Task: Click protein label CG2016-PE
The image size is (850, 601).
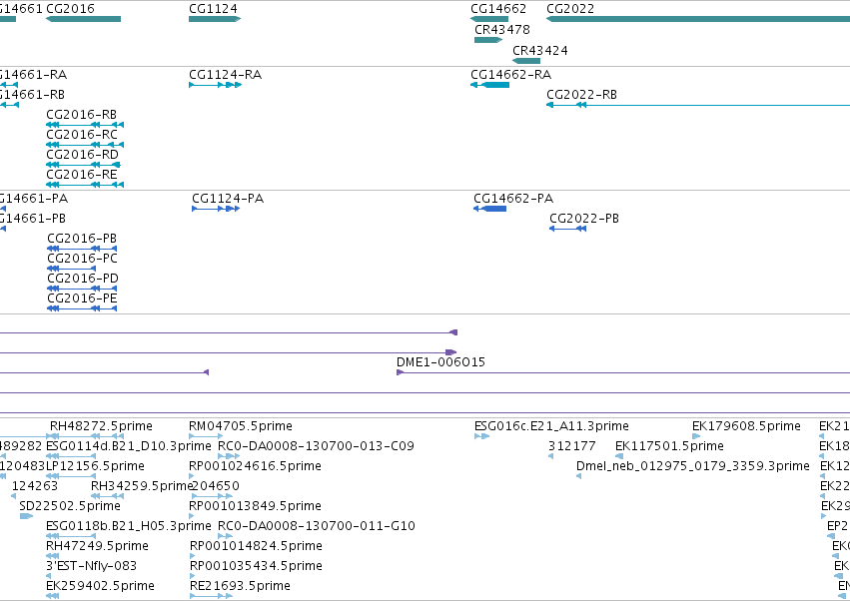Action: pyautogui.click(x=82, y=300)
